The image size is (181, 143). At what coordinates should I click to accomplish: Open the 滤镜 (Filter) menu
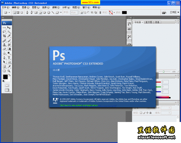tap(54, 7)
